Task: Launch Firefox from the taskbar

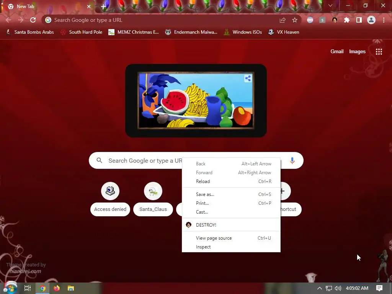Action: tap(57, 288)
